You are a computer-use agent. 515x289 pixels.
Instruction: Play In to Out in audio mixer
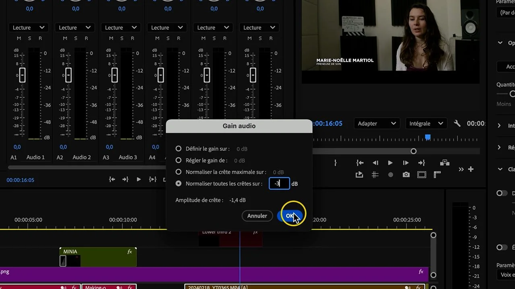click(152, 179)
